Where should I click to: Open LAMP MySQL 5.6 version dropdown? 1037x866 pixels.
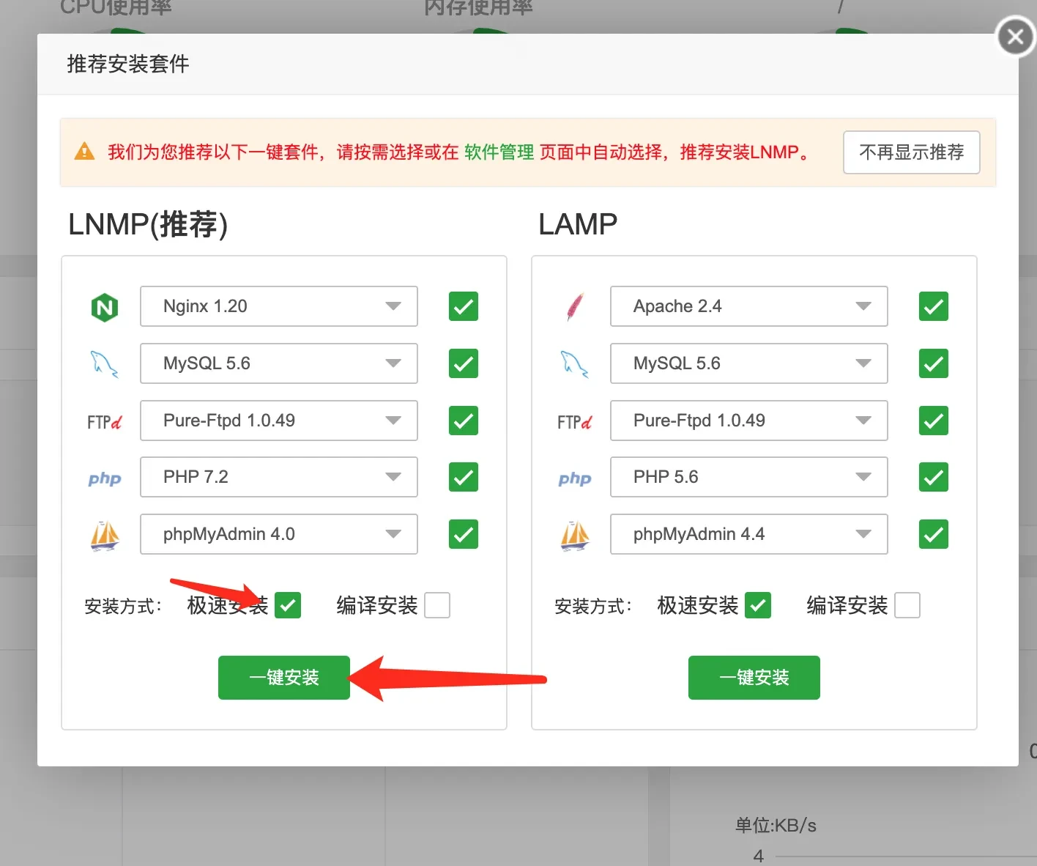click(x=749, y=363)
